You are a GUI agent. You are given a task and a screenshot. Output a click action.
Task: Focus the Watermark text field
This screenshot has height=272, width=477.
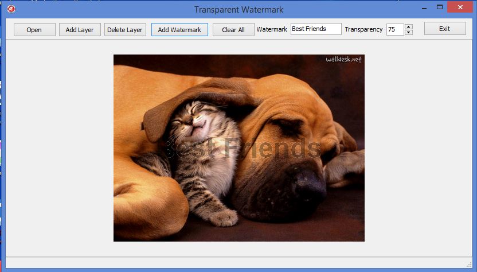coord(316,29)
